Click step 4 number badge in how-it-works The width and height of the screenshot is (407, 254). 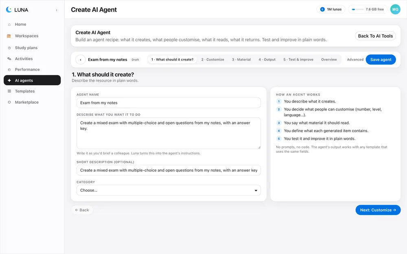[x=279, y=131]
